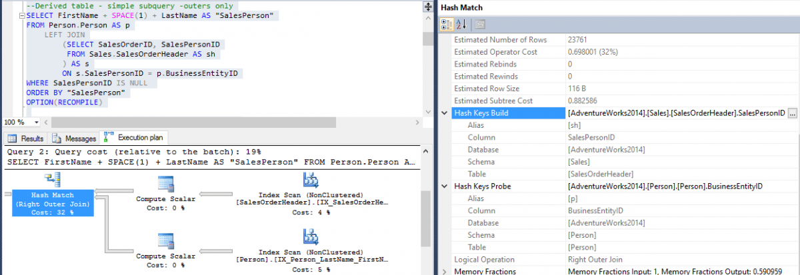Select the lower Compute Scalar operator icon
The image size is (800, 275).
tap(165, 241)
